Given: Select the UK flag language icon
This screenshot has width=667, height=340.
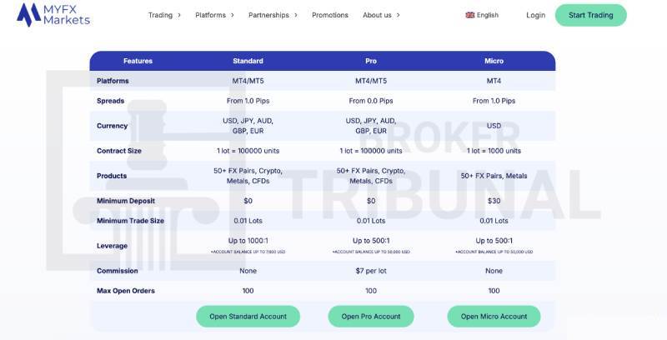Looking at the screenshot, I should click(470, 15).
